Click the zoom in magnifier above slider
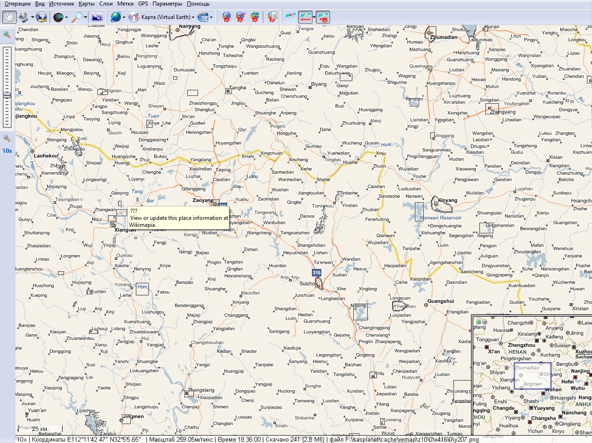This screenshot has width=592, height=443. tap(7, 35)
